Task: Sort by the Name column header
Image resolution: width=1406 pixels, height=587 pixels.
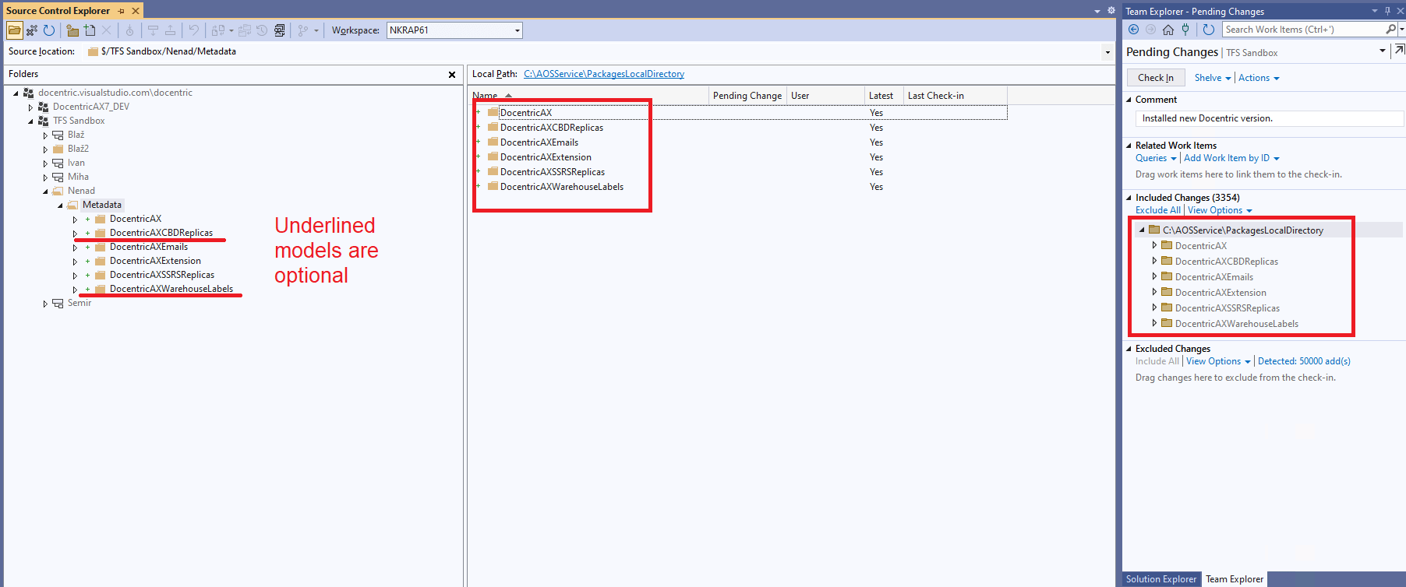Action: pyautogui.click(x=590, y=96)
